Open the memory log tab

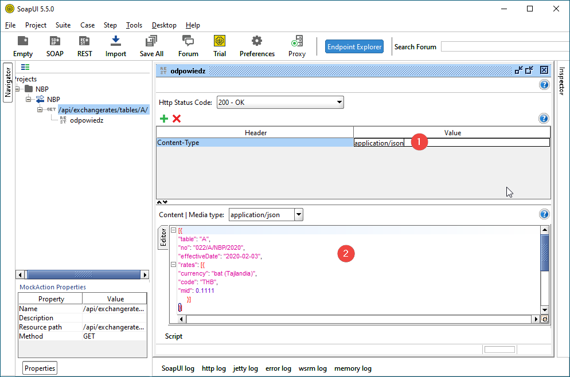click(x=353, y=368)
